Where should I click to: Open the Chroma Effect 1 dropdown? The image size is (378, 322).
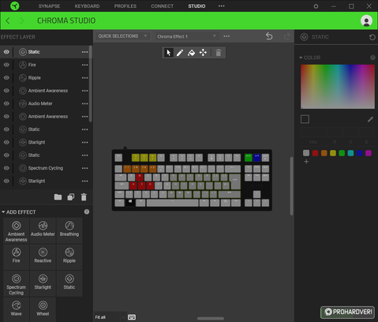[186, 36]
